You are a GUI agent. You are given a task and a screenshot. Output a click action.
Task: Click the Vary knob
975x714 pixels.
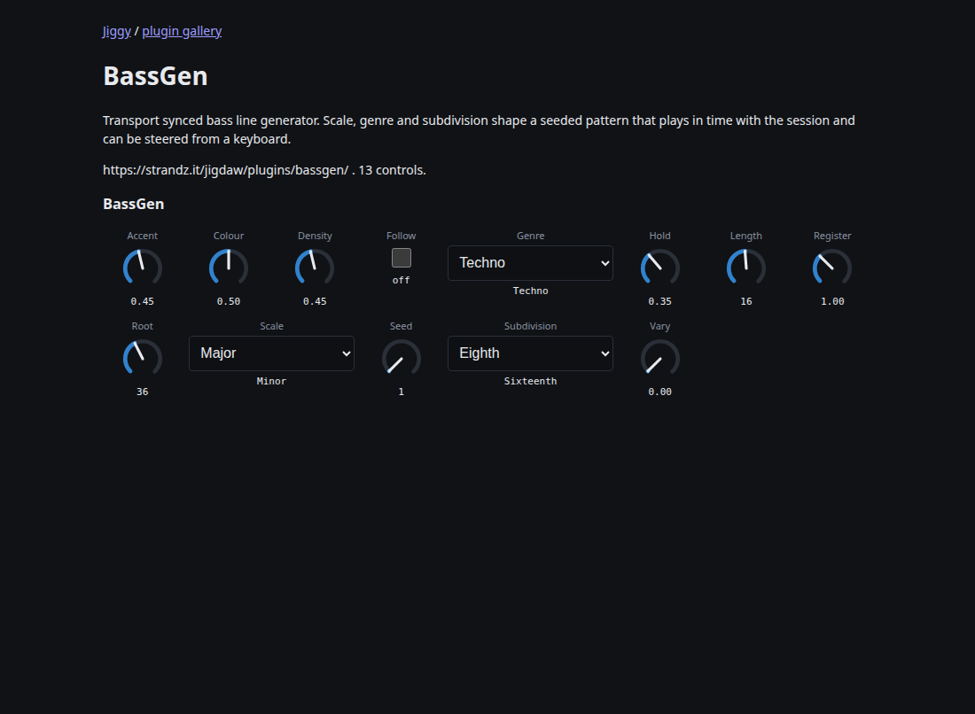click(x=659, y=358)
